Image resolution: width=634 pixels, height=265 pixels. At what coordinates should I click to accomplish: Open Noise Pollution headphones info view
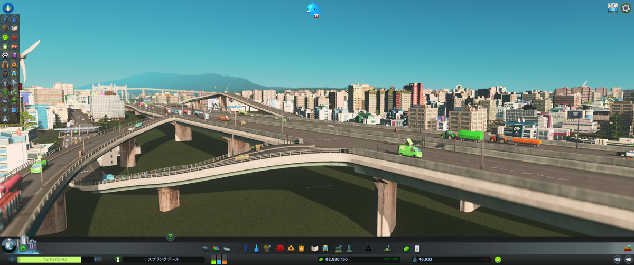click(x=5, y=64)
